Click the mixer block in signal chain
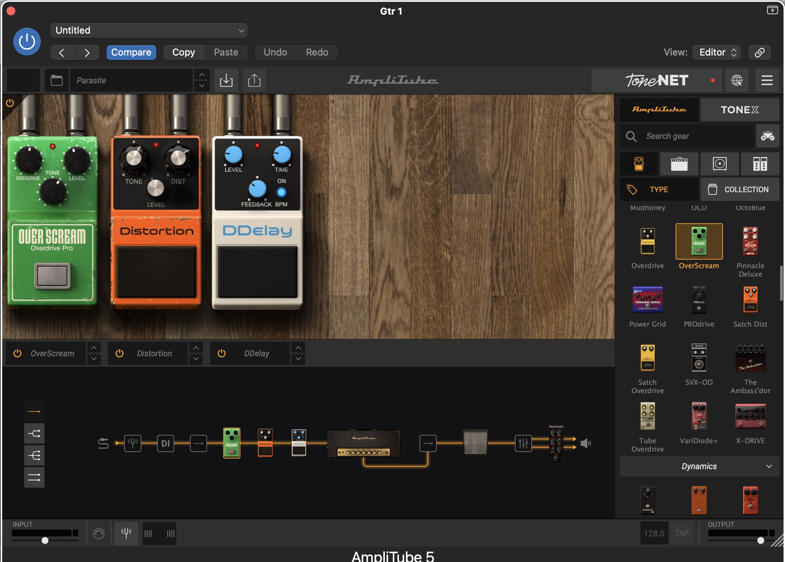Viewport: 785px width, 562px height. [523, 443]
